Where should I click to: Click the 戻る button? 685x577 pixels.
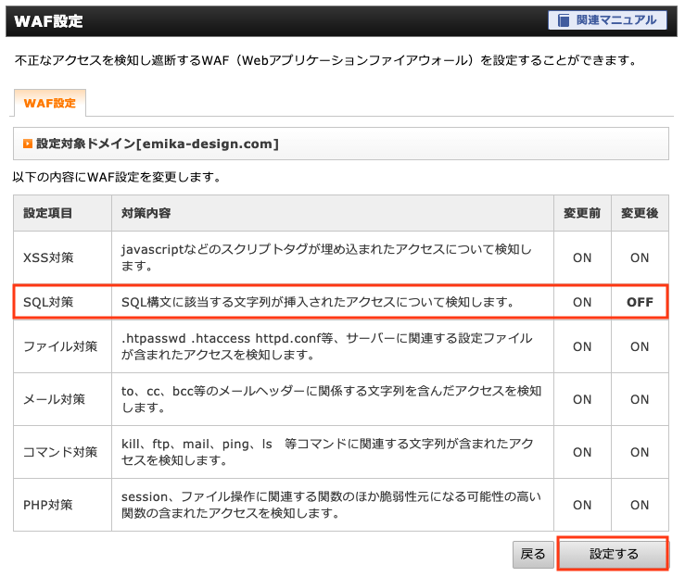(533, 554)
